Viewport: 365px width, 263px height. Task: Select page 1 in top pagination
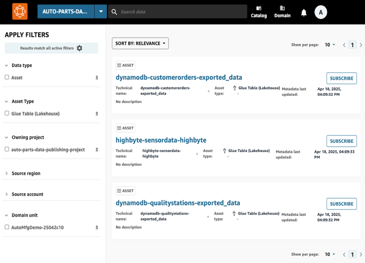[x=352, y=45]
